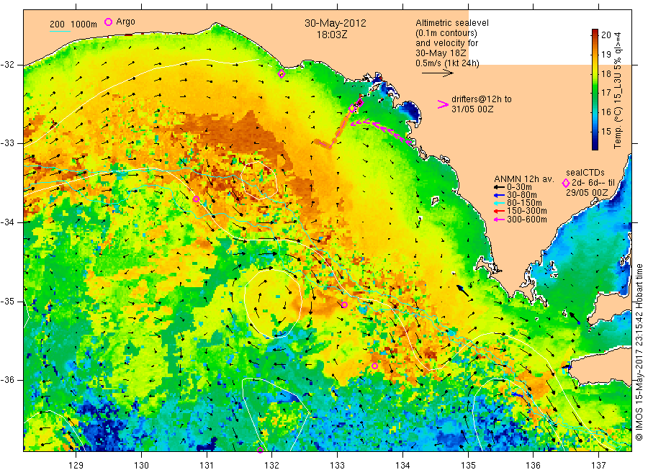Click the Argo float marker on the bottom axis
The image size is (648, 475).
[260, 450]
